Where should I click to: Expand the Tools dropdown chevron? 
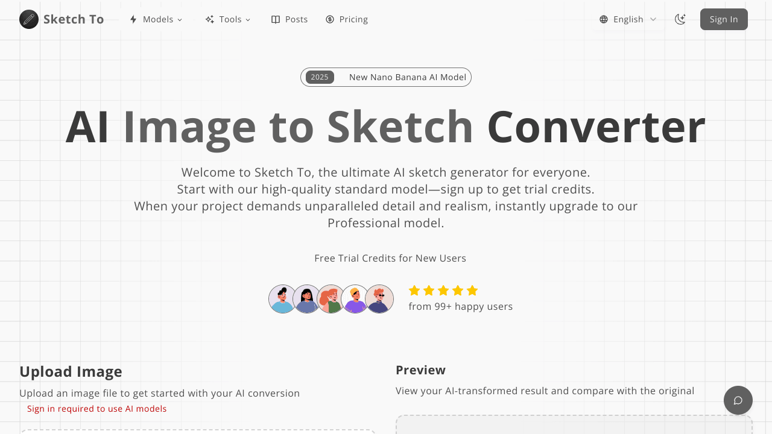click(x=248, y=20)
